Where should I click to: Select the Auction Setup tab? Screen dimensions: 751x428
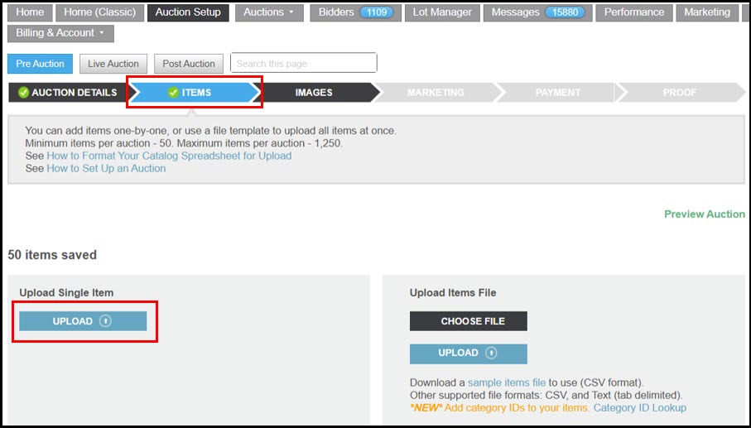click(188, 12)
